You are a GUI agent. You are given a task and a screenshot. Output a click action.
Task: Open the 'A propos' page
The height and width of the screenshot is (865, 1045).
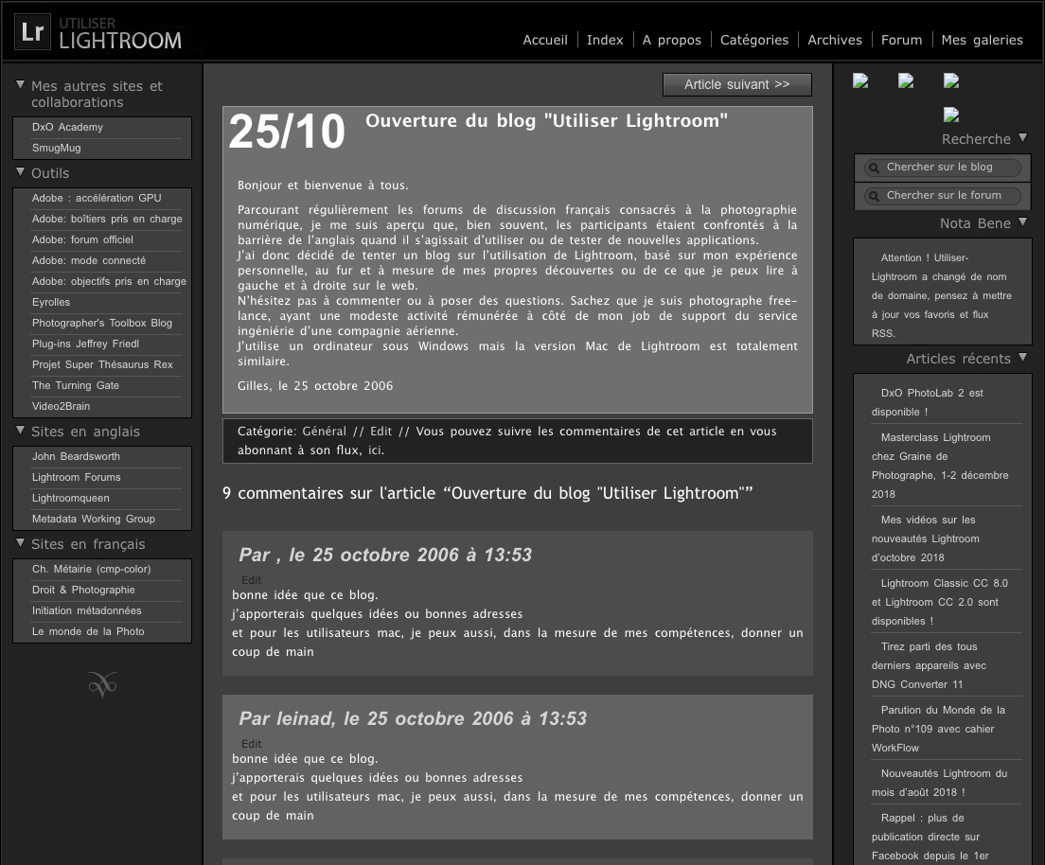tap(672, 40)
